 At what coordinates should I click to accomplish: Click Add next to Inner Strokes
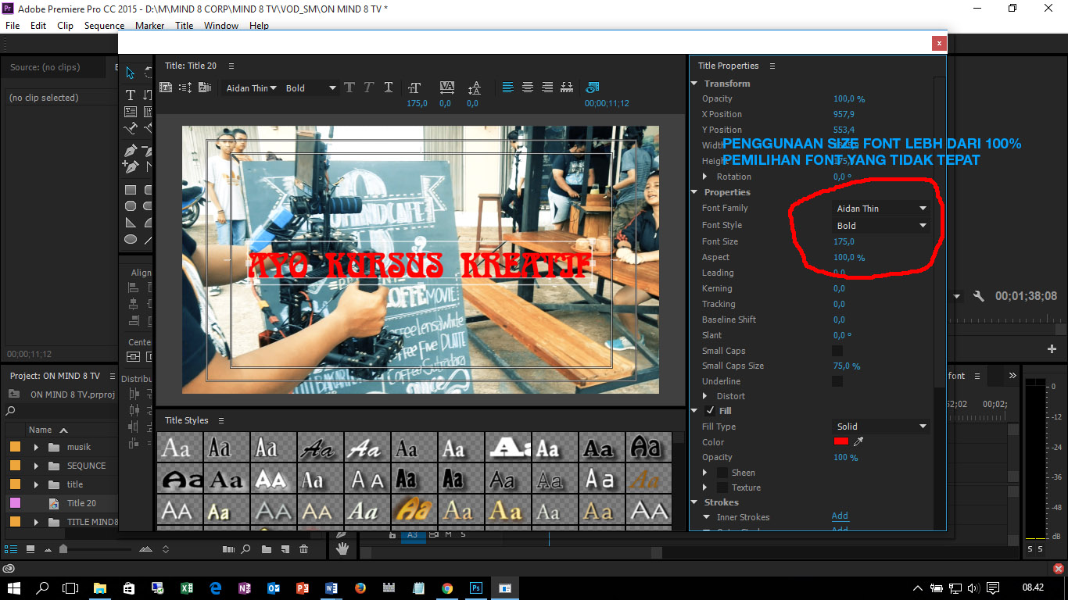pos(840,516)
